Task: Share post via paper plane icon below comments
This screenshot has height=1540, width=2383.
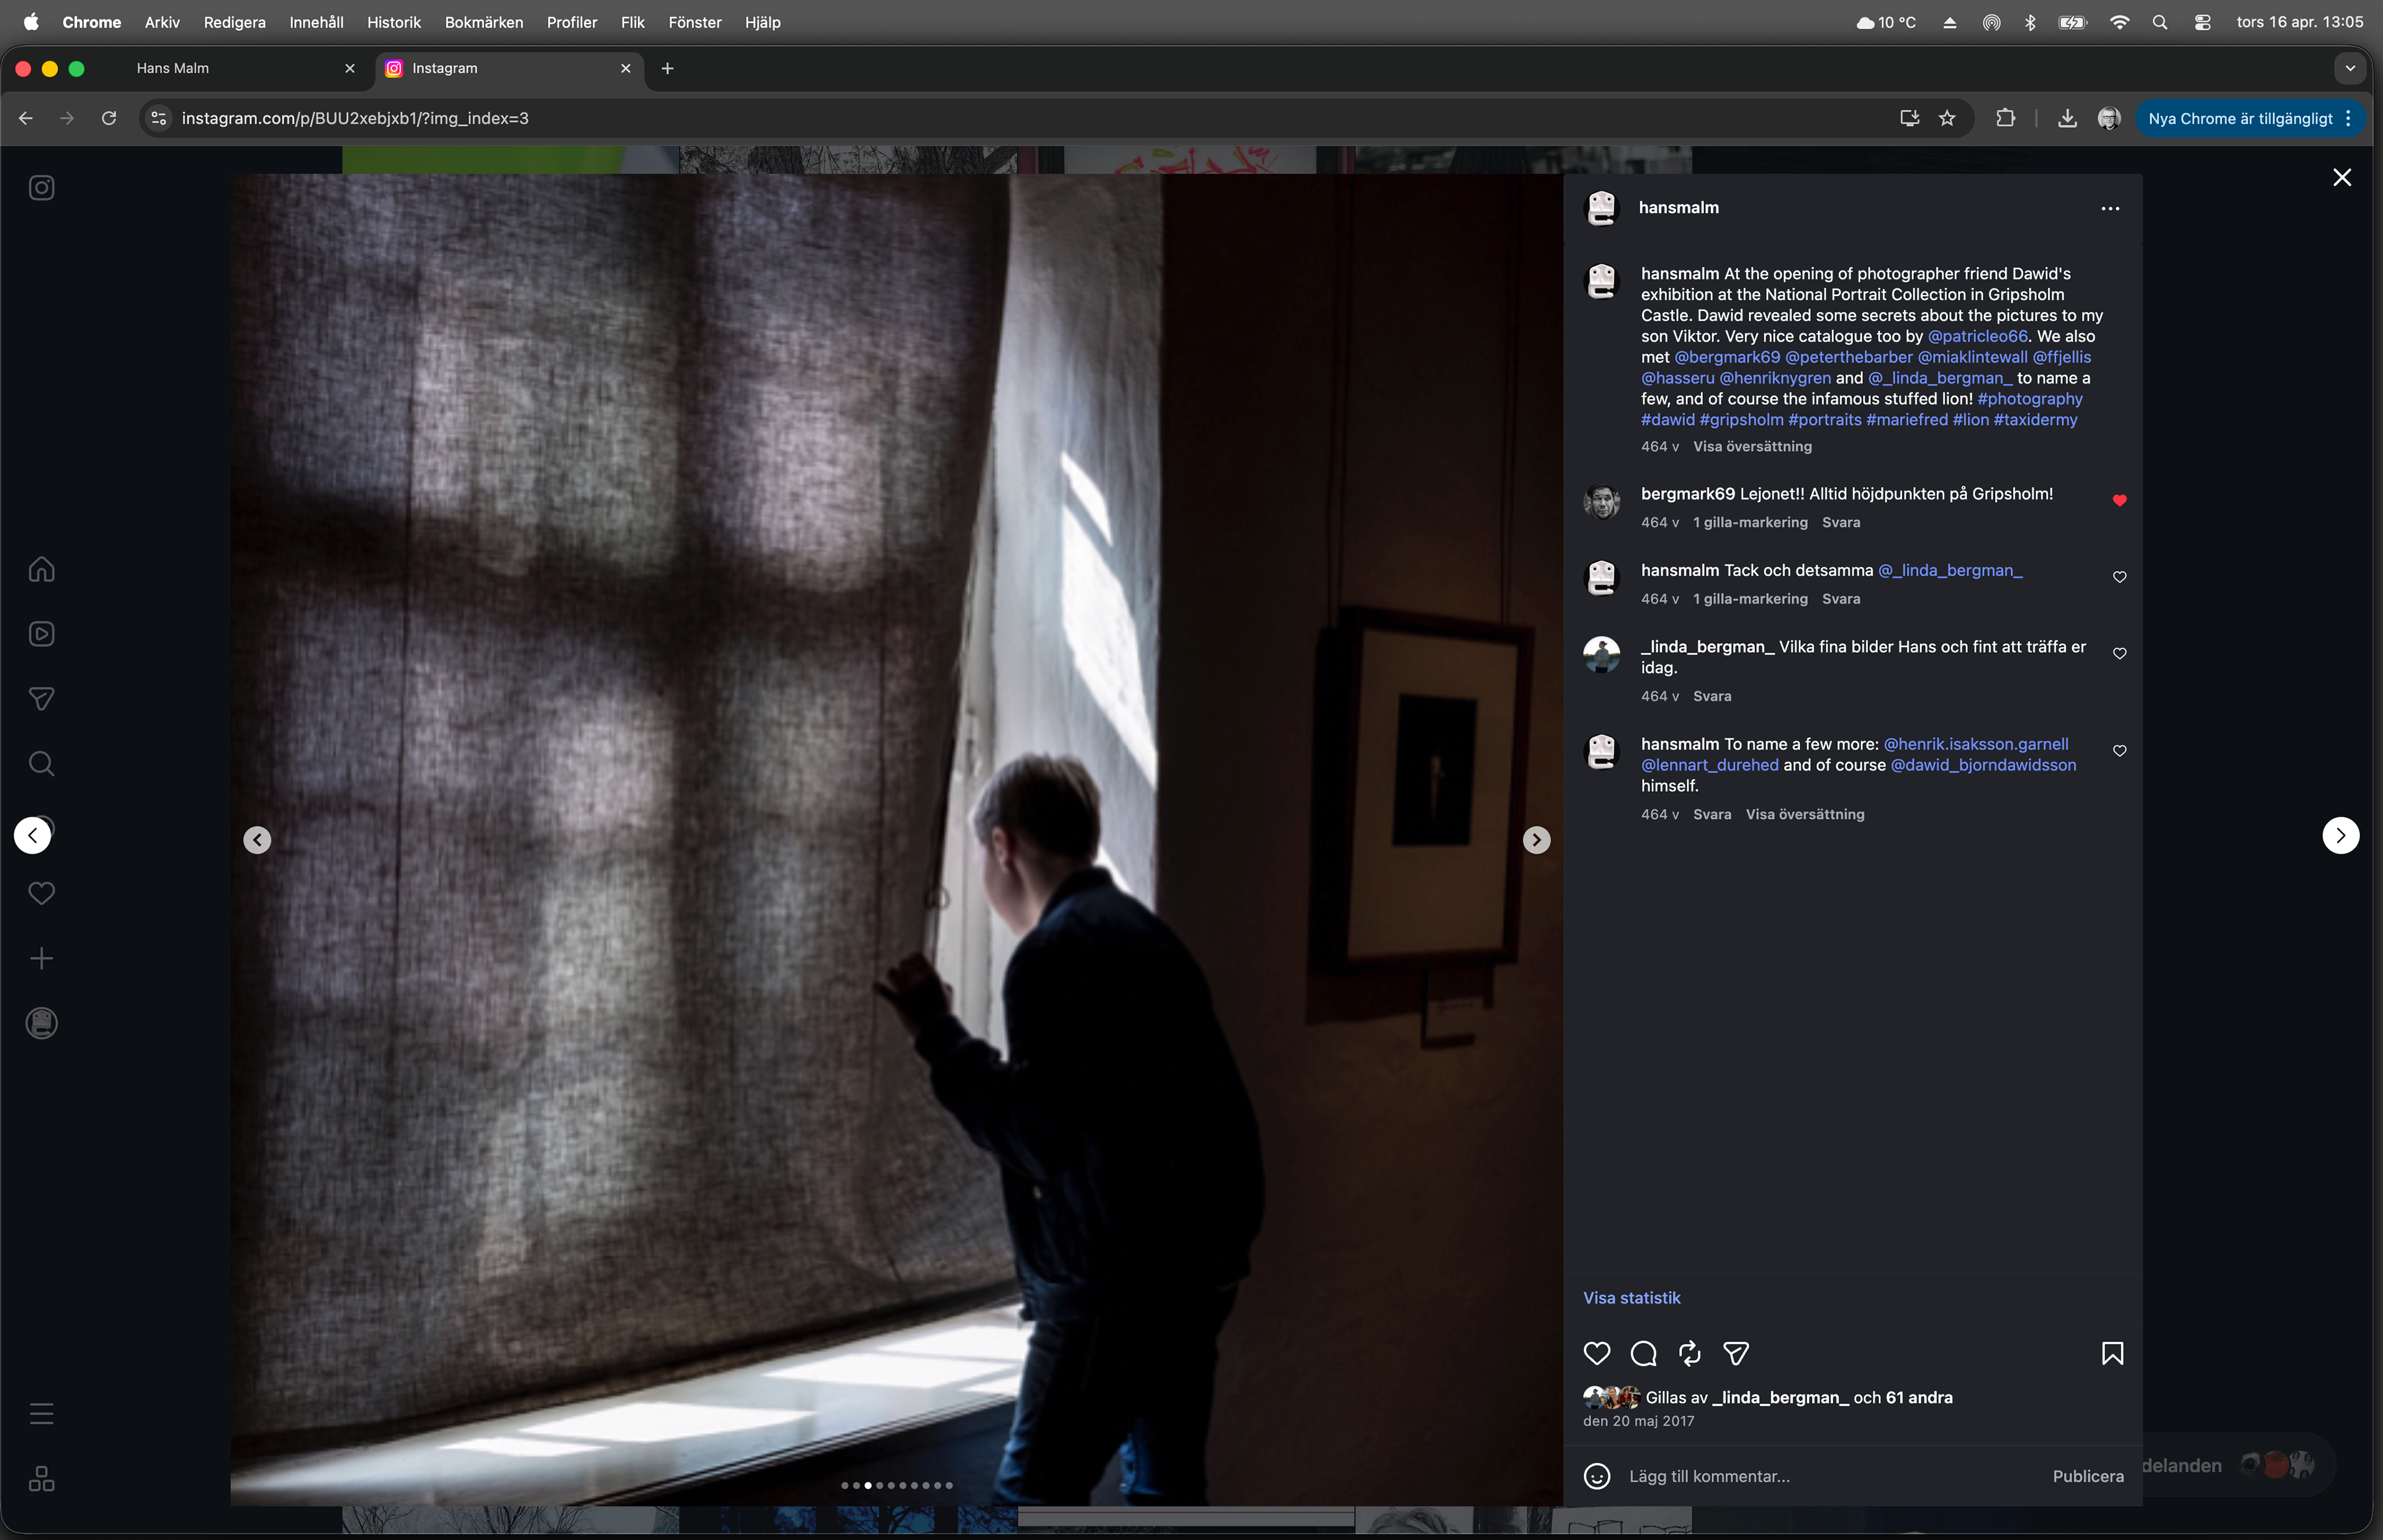Action: point(1736,1354)
